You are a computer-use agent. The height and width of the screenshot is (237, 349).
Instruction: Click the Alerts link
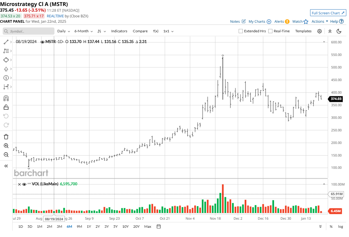(279, 21)
